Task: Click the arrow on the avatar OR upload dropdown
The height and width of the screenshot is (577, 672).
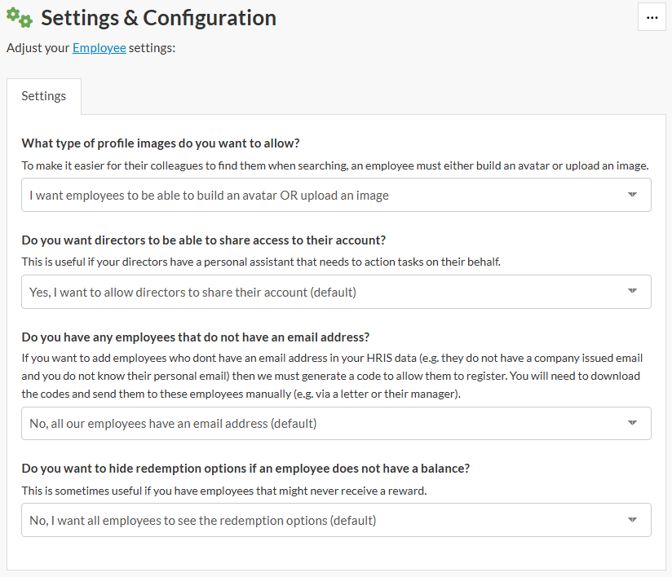Action: click(632, 195)
